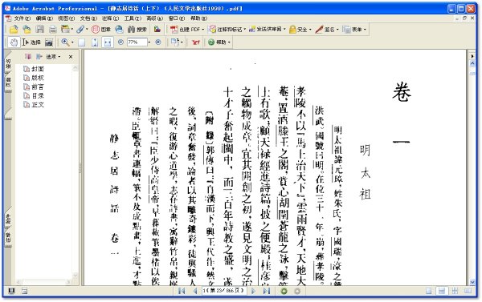Open the 注释 menu
482x302 pixels.
click(x=110, y=18)
